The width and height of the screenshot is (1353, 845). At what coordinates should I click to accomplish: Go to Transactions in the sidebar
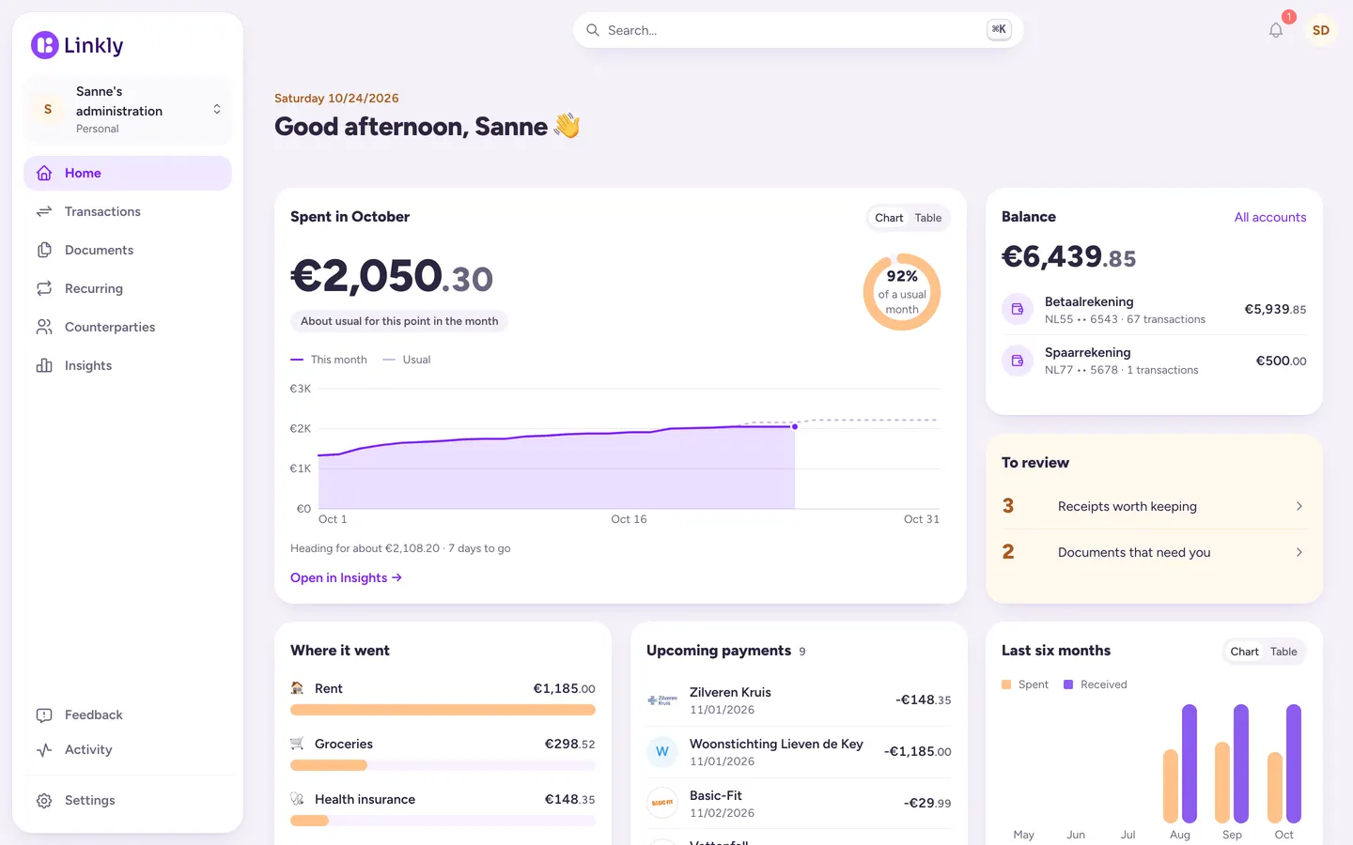(x=128, y=211)
